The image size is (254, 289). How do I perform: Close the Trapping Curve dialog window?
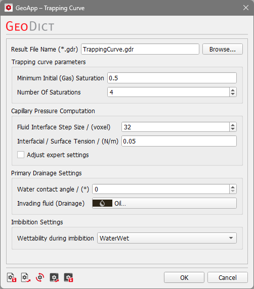[246, 8]
